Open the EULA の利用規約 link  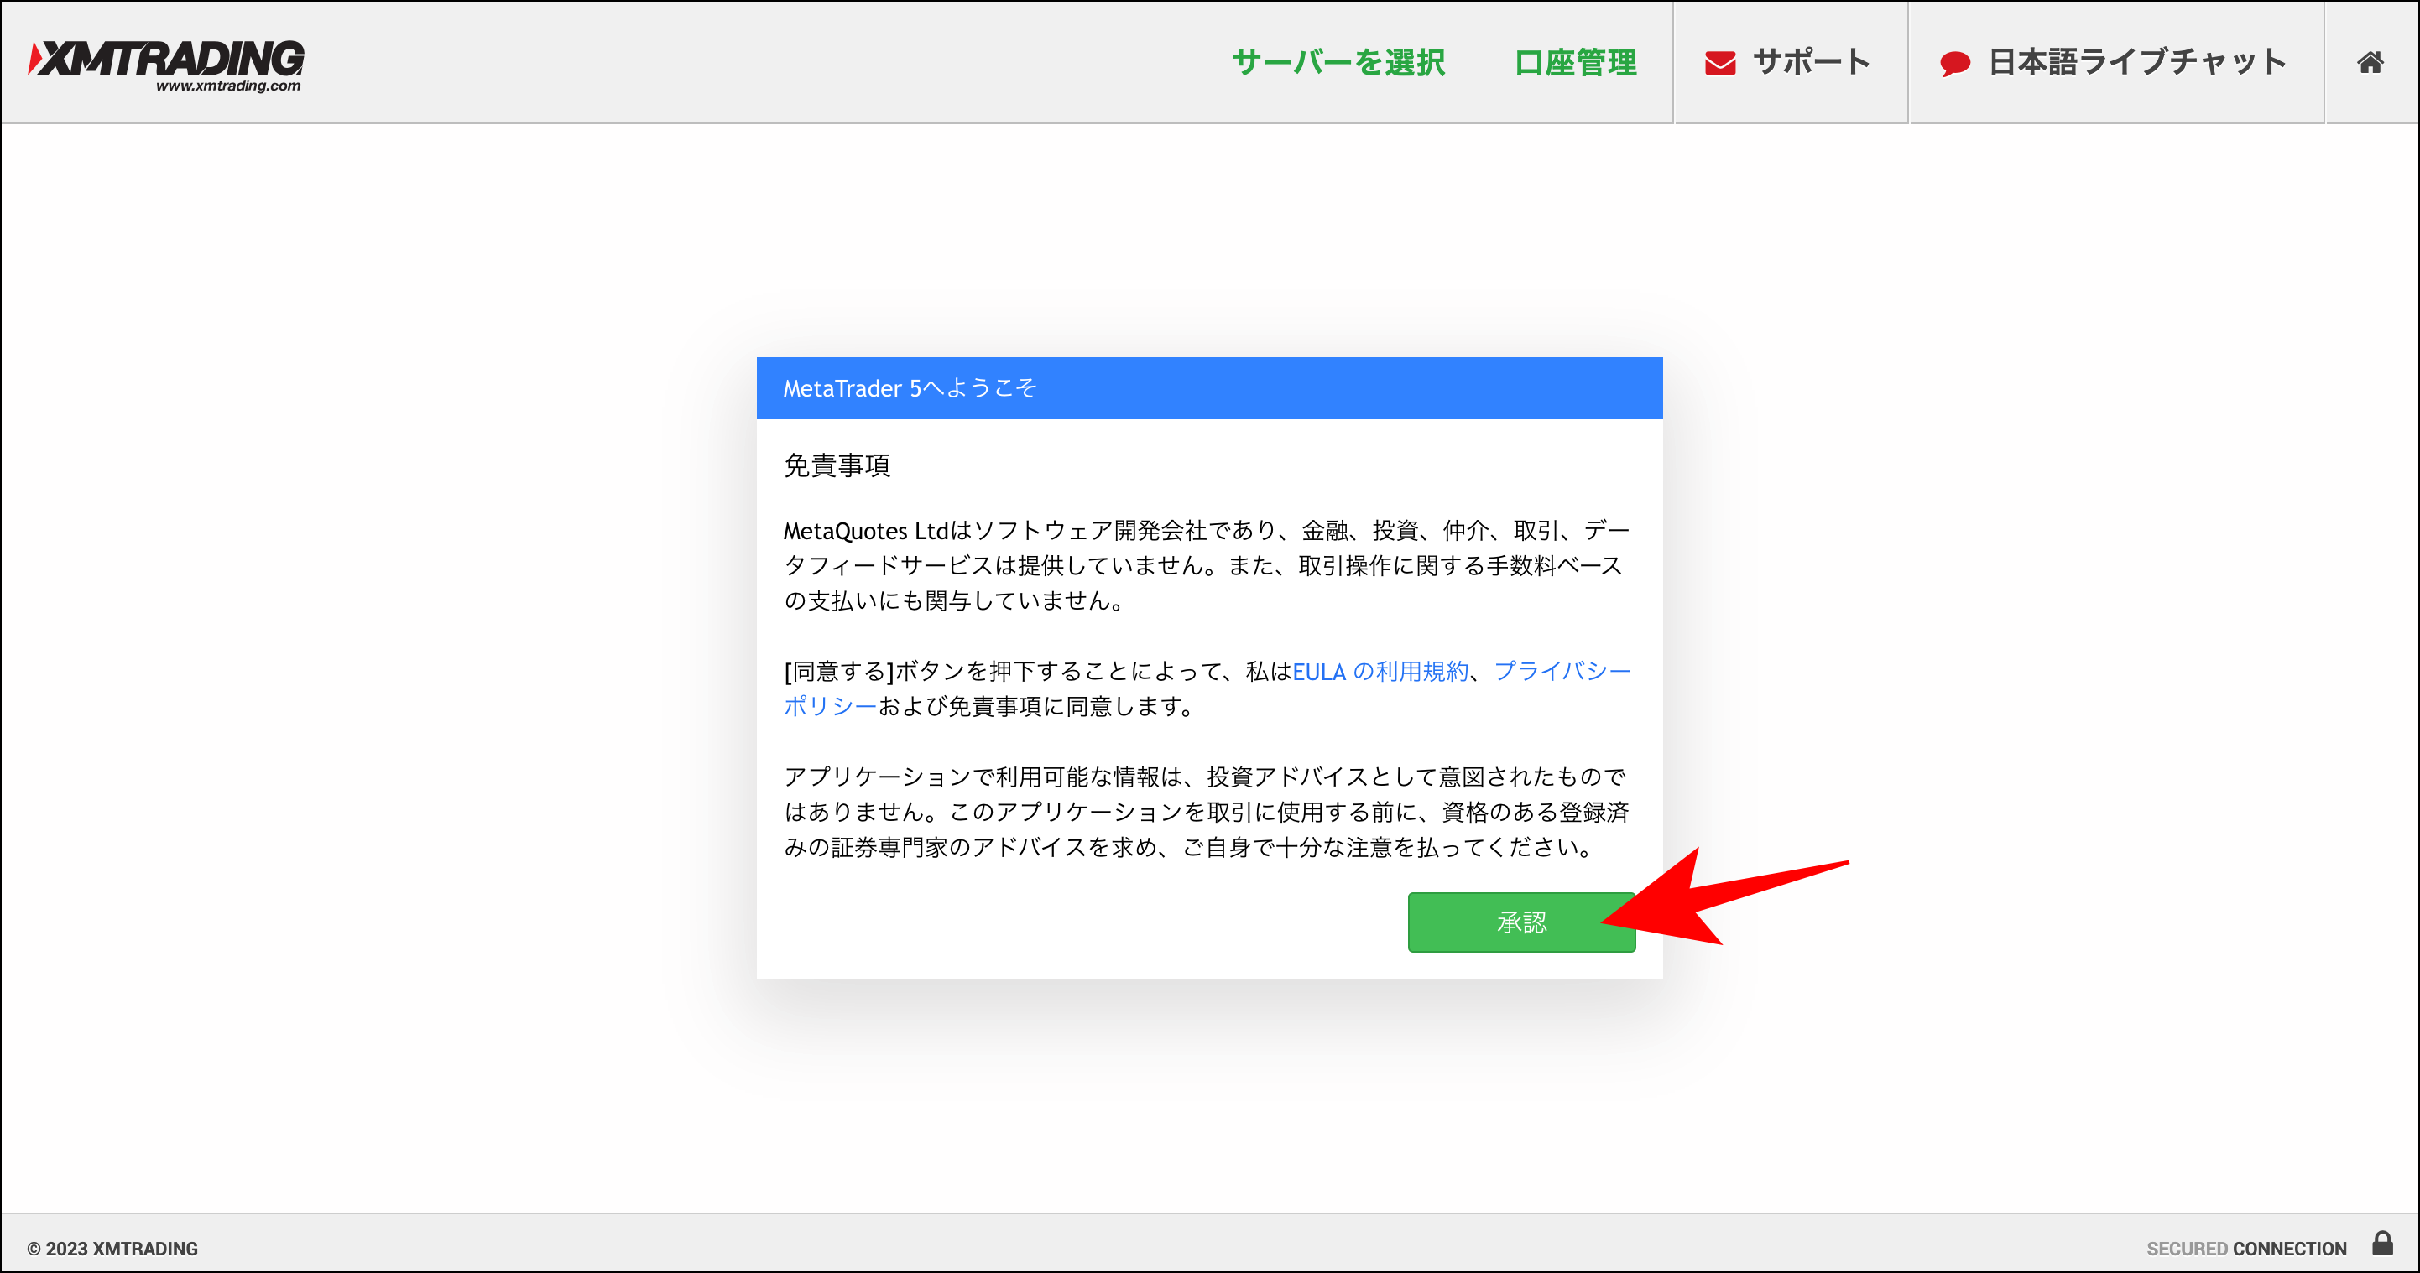coord(1381,670)
